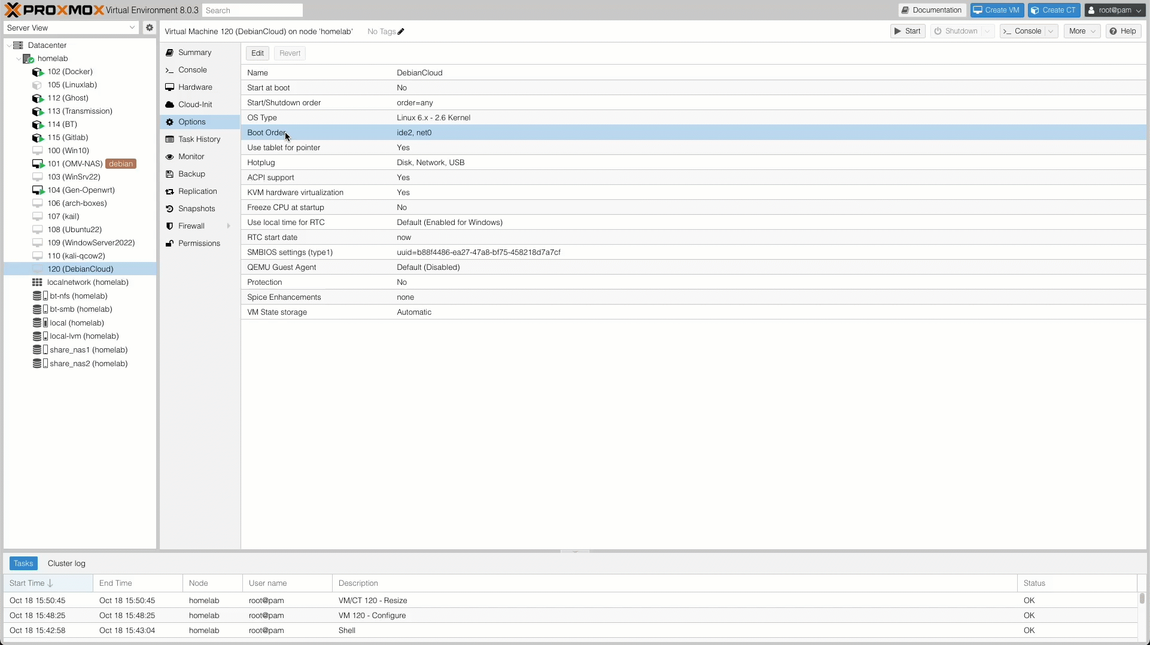Select the 101 (OMV-NAS) VM monitor icon
The image size is (1150, 645).
38,164
